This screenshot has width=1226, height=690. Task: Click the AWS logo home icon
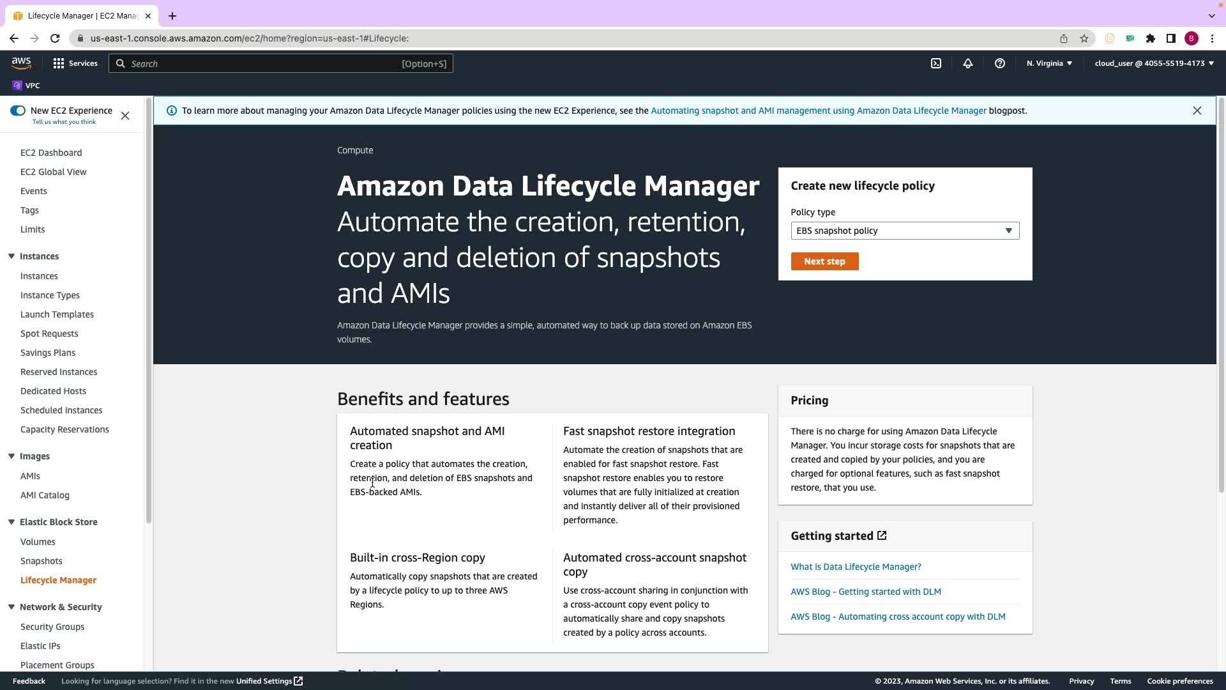coord(21,63)
